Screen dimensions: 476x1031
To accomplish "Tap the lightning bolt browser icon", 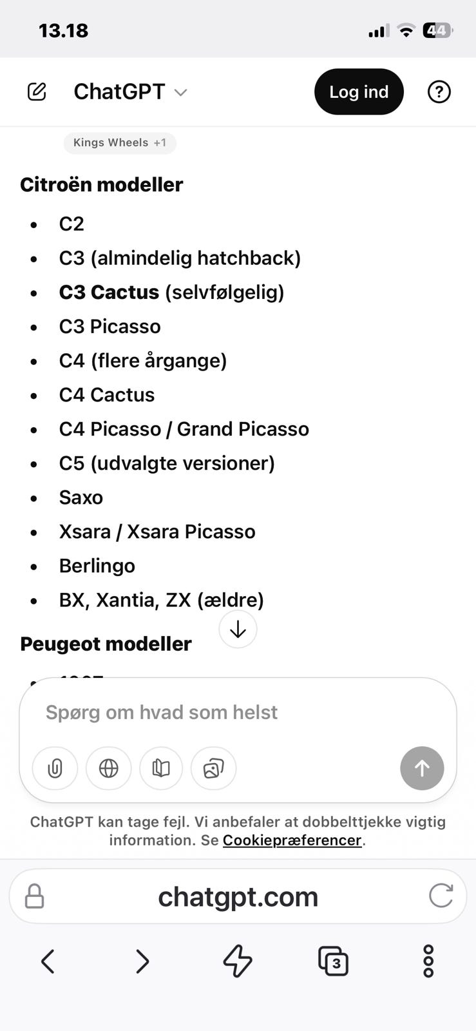I will pyautogui.click(x=238, y=961).
